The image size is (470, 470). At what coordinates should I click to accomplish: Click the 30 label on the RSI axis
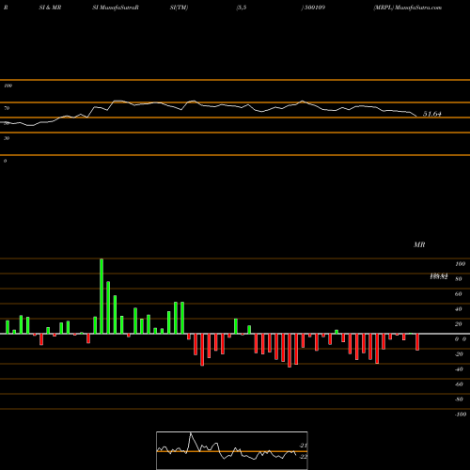[x=7, y=138]
